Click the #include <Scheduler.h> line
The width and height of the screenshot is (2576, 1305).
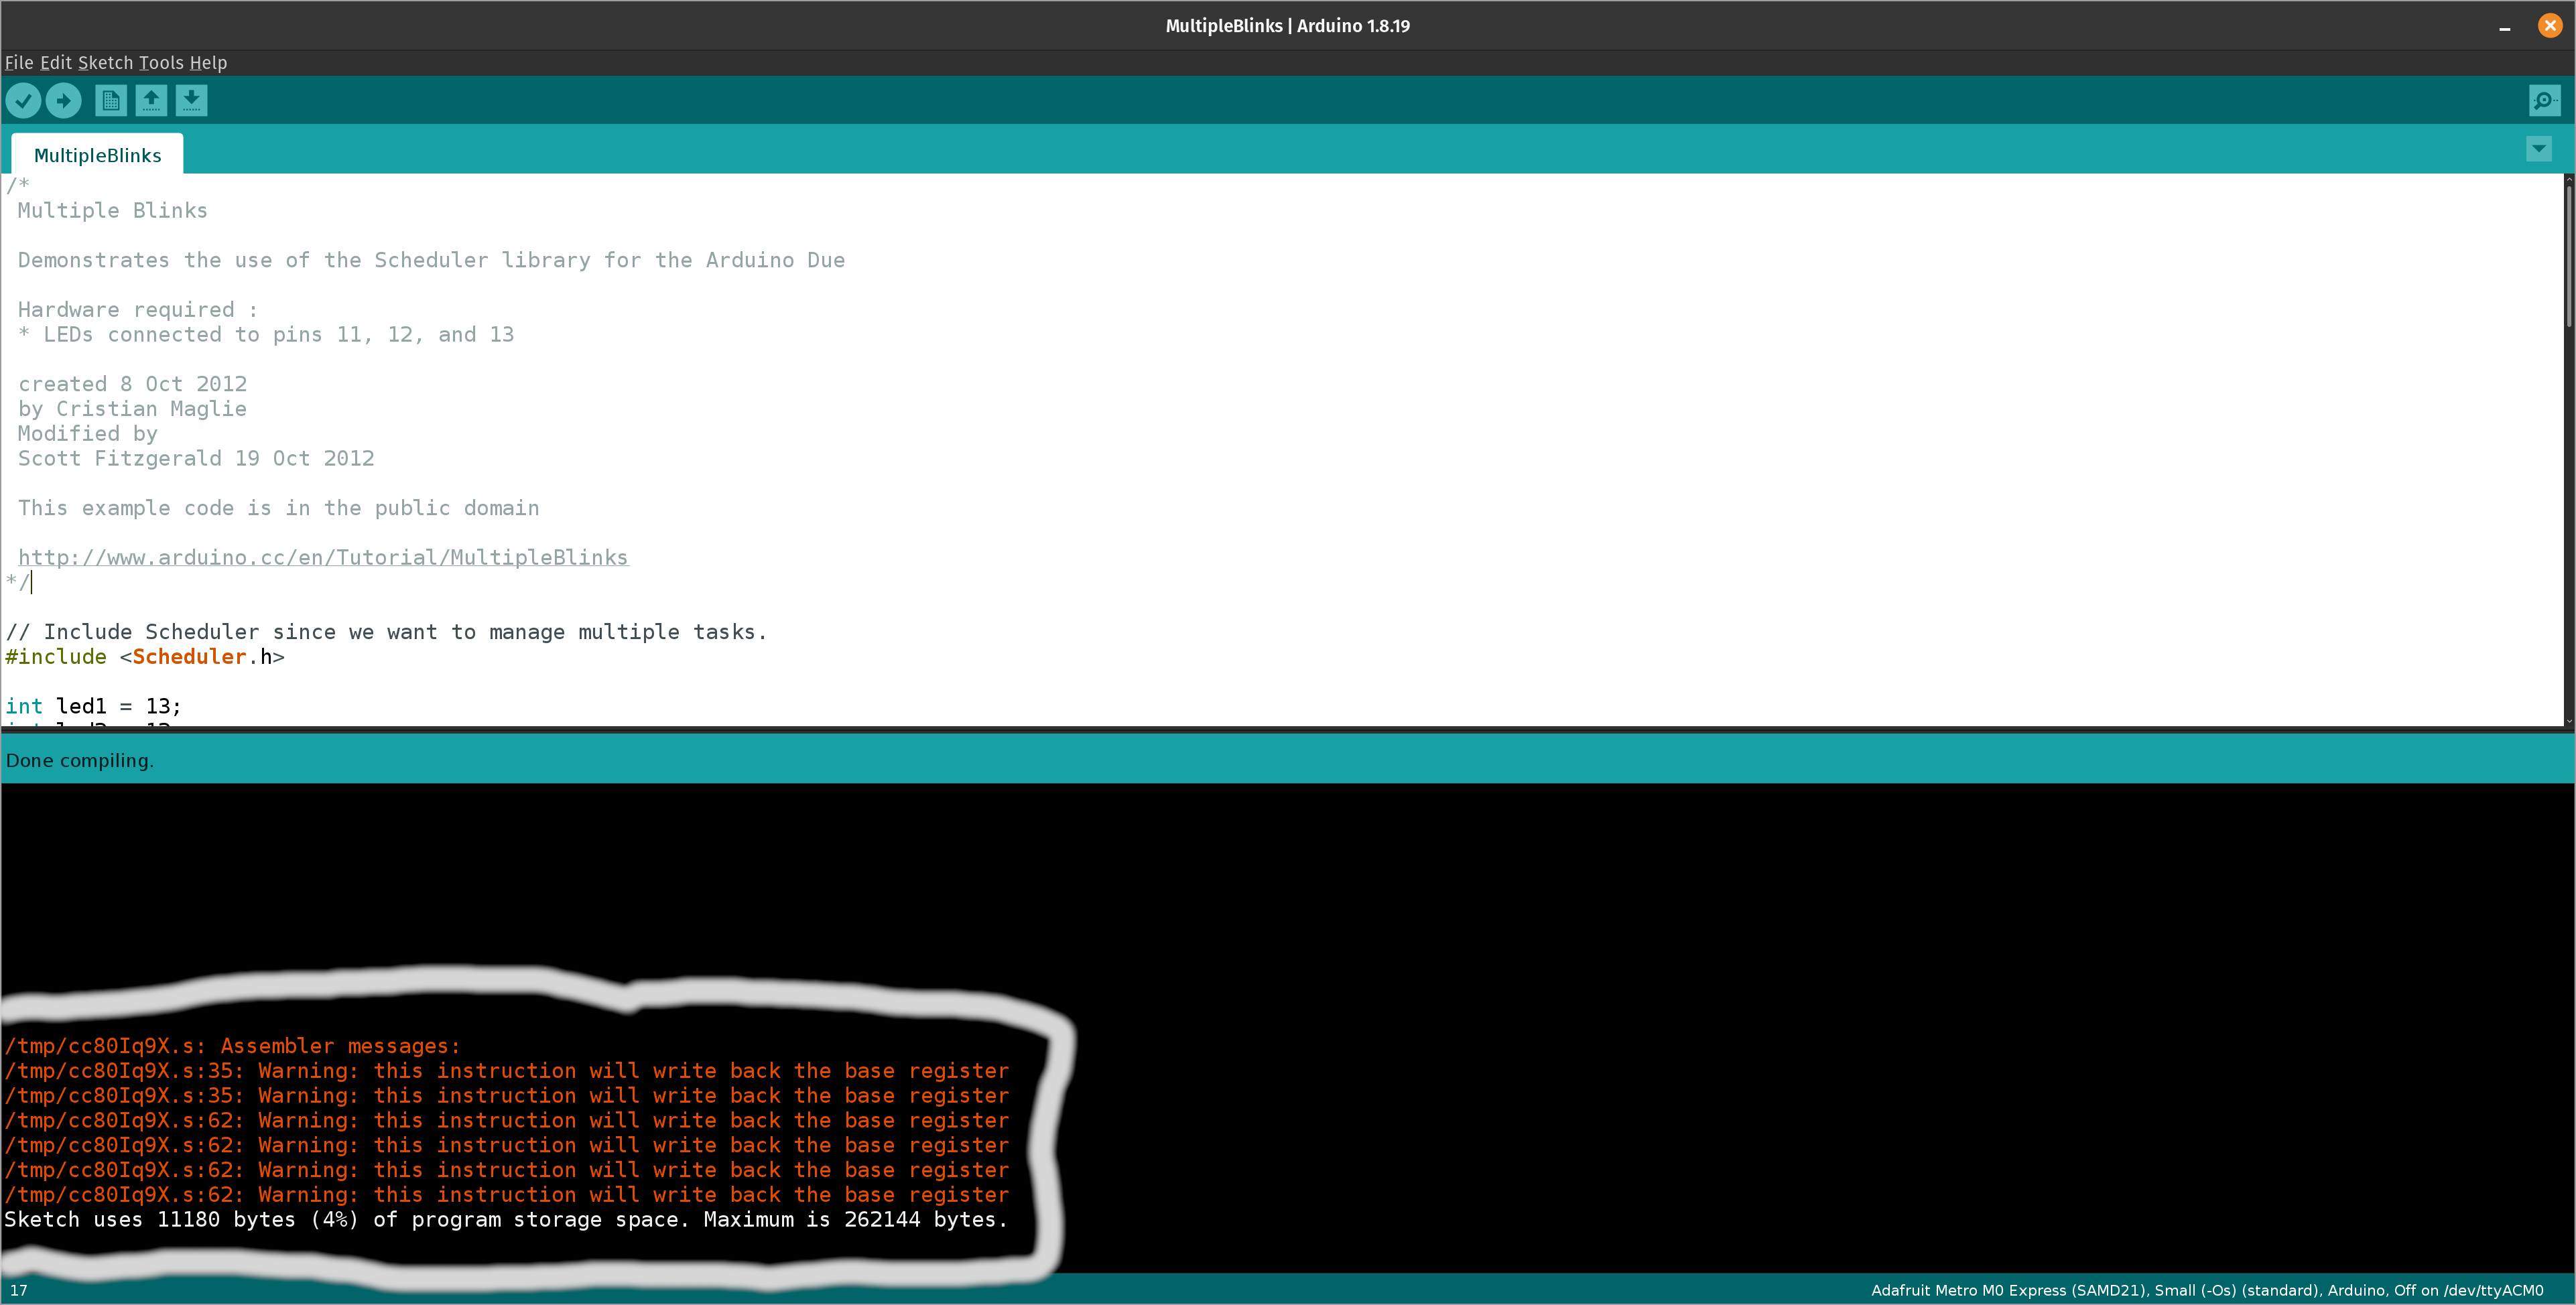145,656
